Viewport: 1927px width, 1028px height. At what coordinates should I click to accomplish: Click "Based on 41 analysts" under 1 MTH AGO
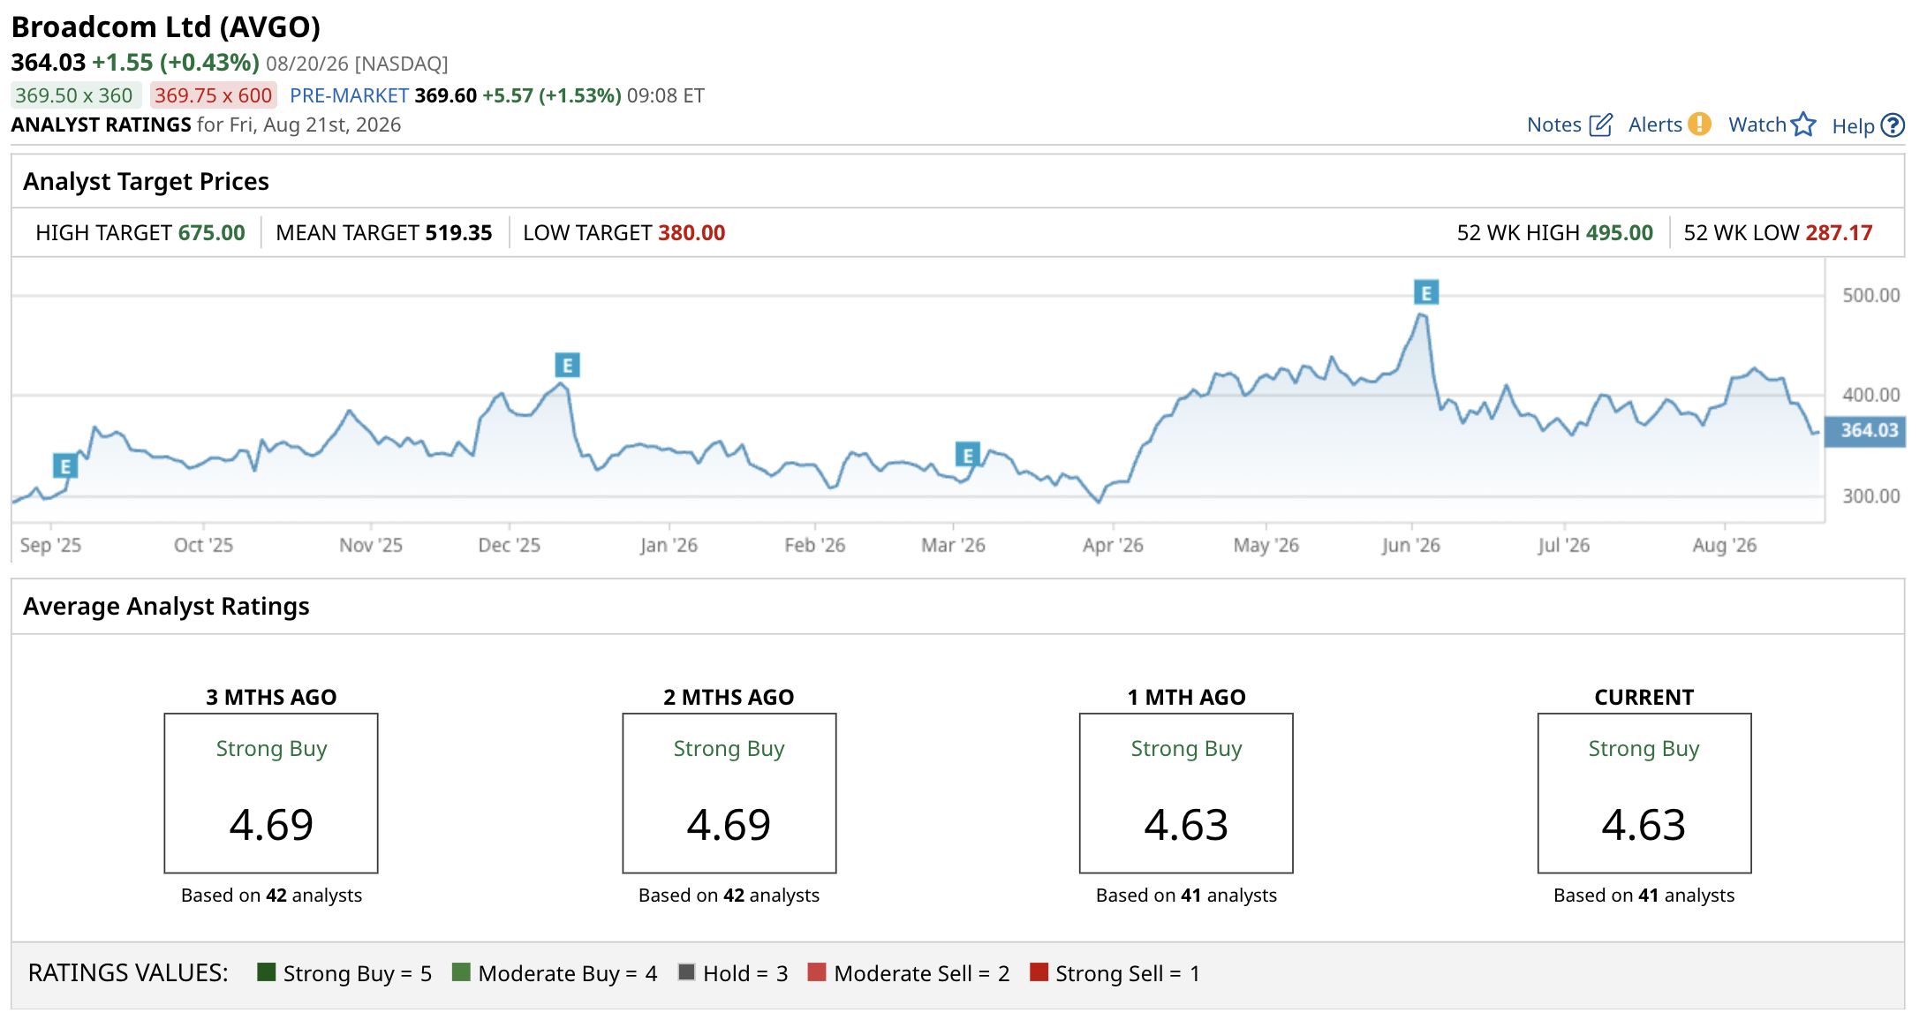pyautogui.click(x=1186, y=895)
